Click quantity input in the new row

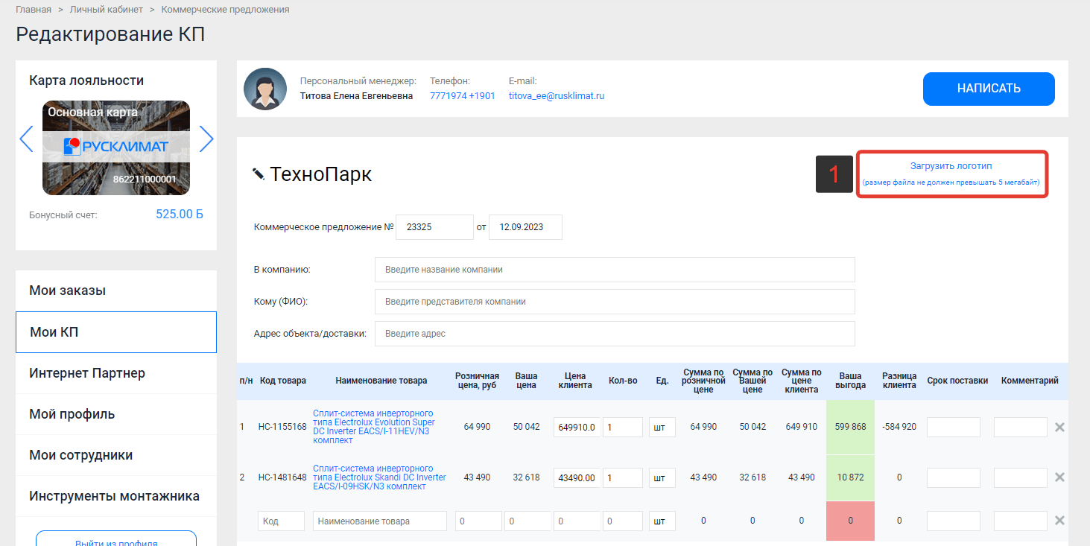point(623,521)
